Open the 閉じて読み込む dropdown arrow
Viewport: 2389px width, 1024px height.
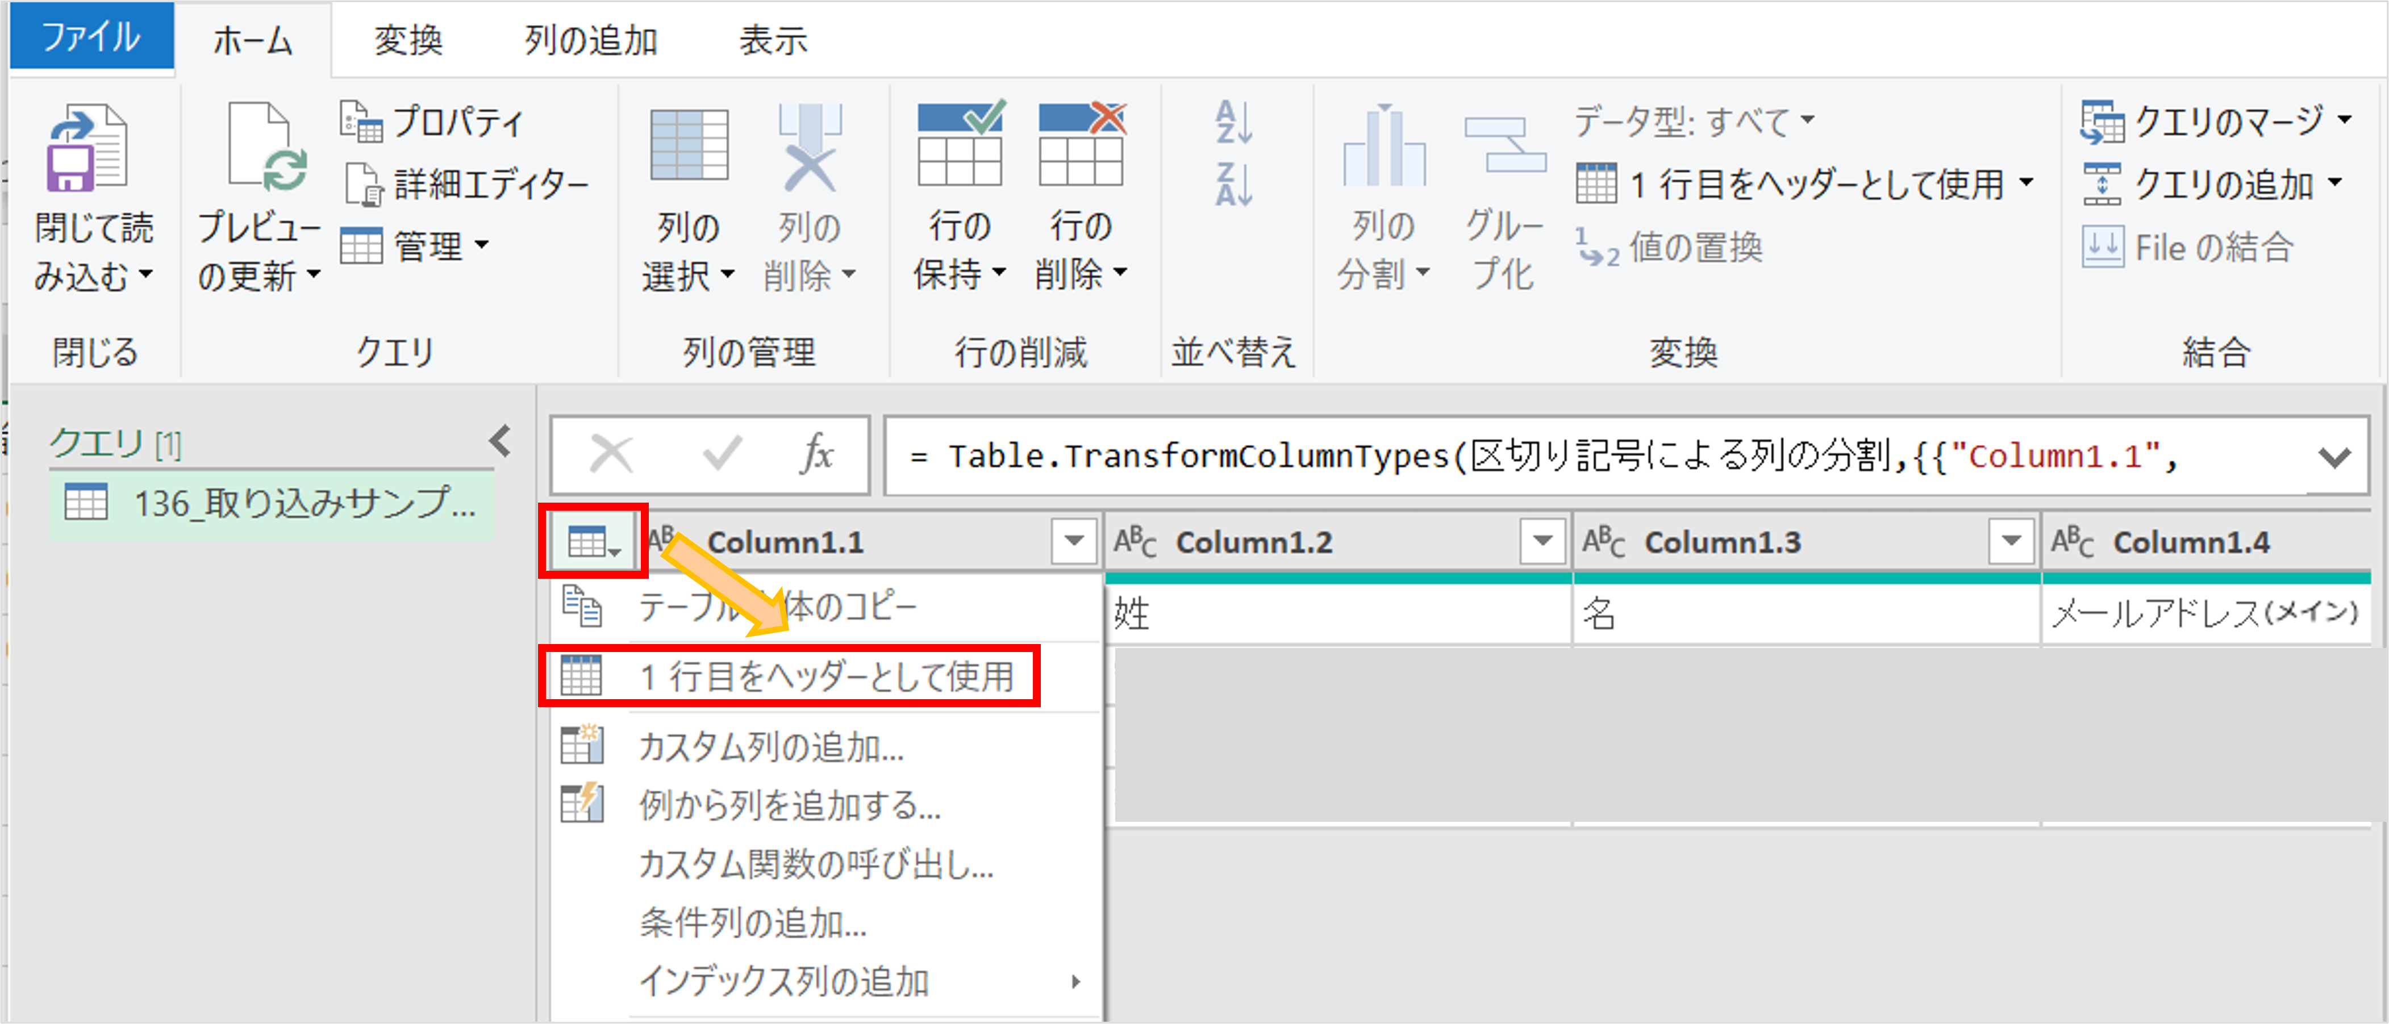point(145,275)
